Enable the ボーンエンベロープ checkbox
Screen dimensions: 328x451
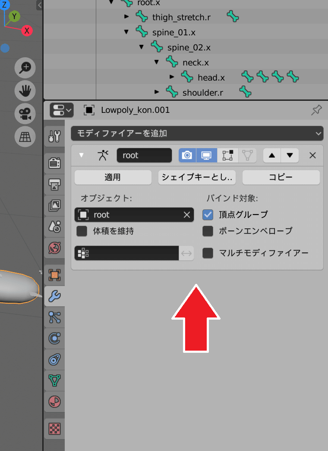[x=208, y=231]
